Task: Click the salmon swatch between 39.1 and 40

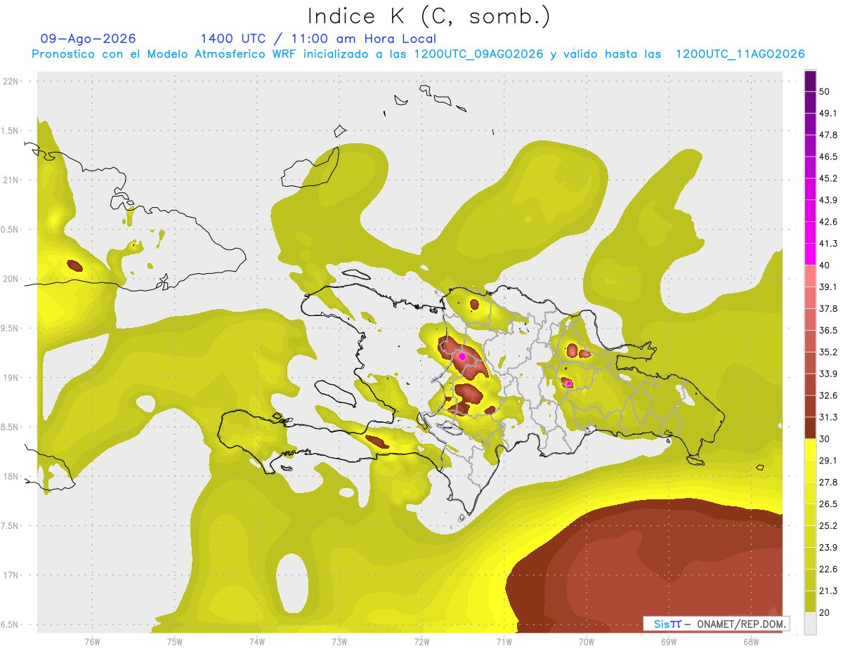Action: point(810,276)
